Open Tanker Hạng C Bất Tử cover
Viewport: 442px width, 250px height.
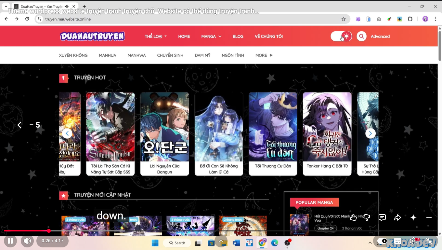point(327,127)
